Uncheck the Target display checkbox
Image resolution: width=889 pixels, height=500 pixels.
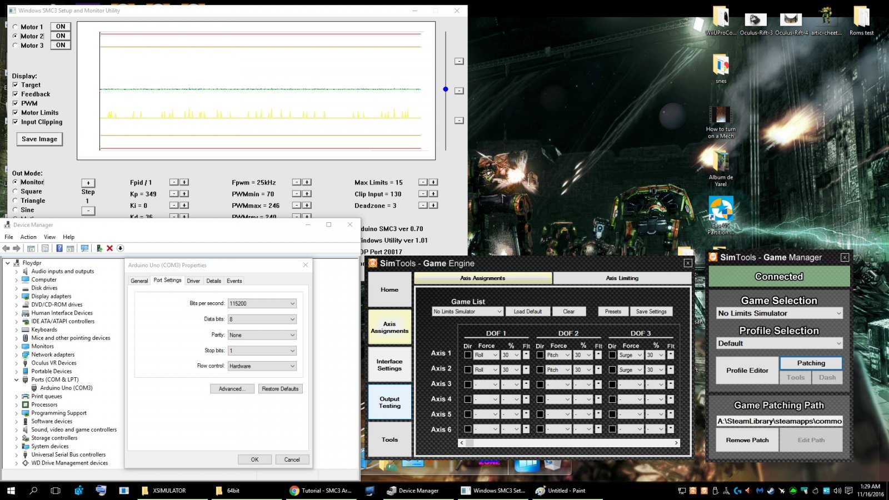click(x=15, y=85)
